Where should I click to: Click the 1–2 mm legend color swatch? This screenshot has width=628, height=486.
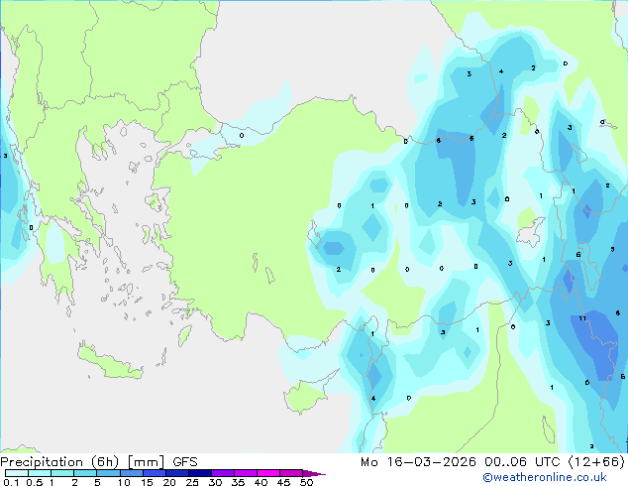(x=62, y=473)
